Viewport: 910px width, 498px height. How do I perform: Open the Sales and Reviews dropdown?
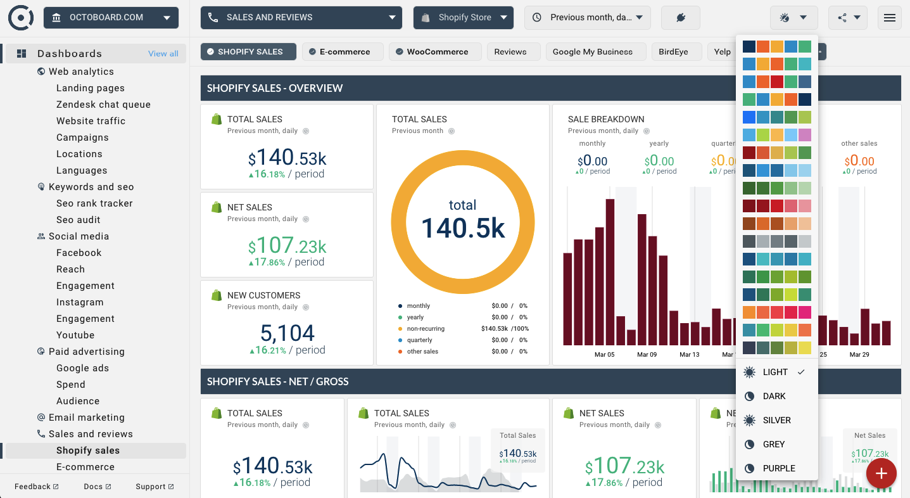pyautogui.click(x=301, y=18)
